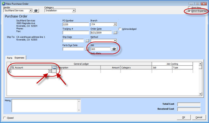Click the book icon column header
The height and width of the screenshot is (123, 209).
point(54,68)
